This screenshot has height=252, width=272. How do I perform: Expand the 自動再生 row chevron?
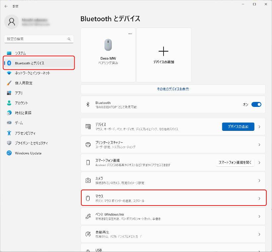[x=259, y=234]
